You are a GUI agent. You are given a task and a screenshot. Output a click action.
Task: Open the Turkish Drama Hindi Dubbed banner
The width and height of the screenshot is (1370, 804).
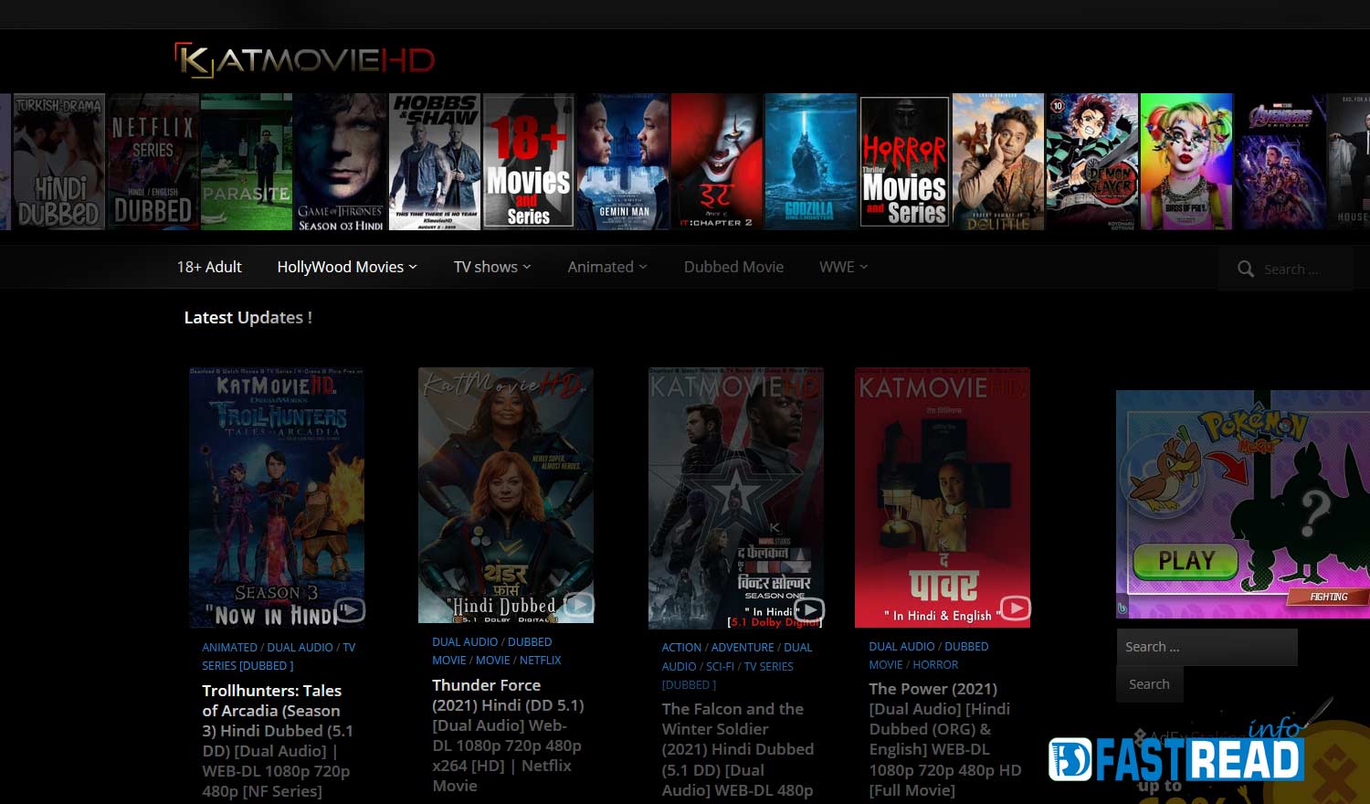[x=59, y=162]
